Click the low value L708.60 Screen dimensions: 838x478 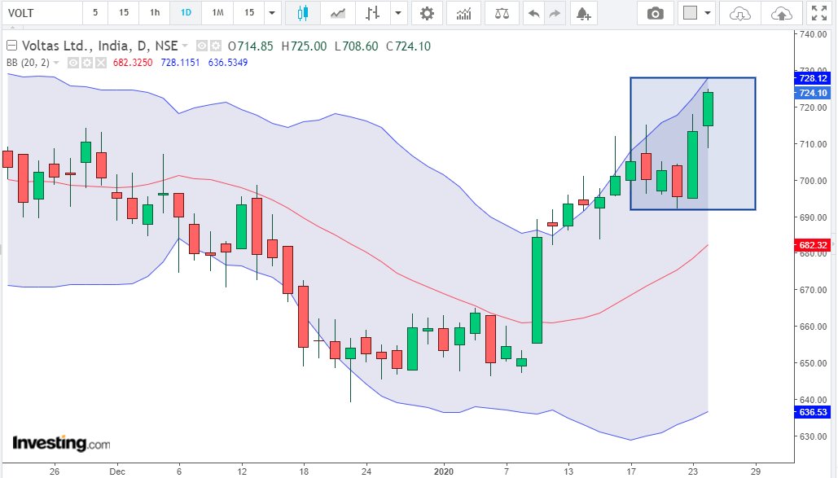click(357, 46)
